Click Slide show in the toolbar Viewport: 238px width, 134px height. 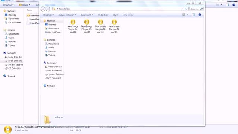click(103, 15)
